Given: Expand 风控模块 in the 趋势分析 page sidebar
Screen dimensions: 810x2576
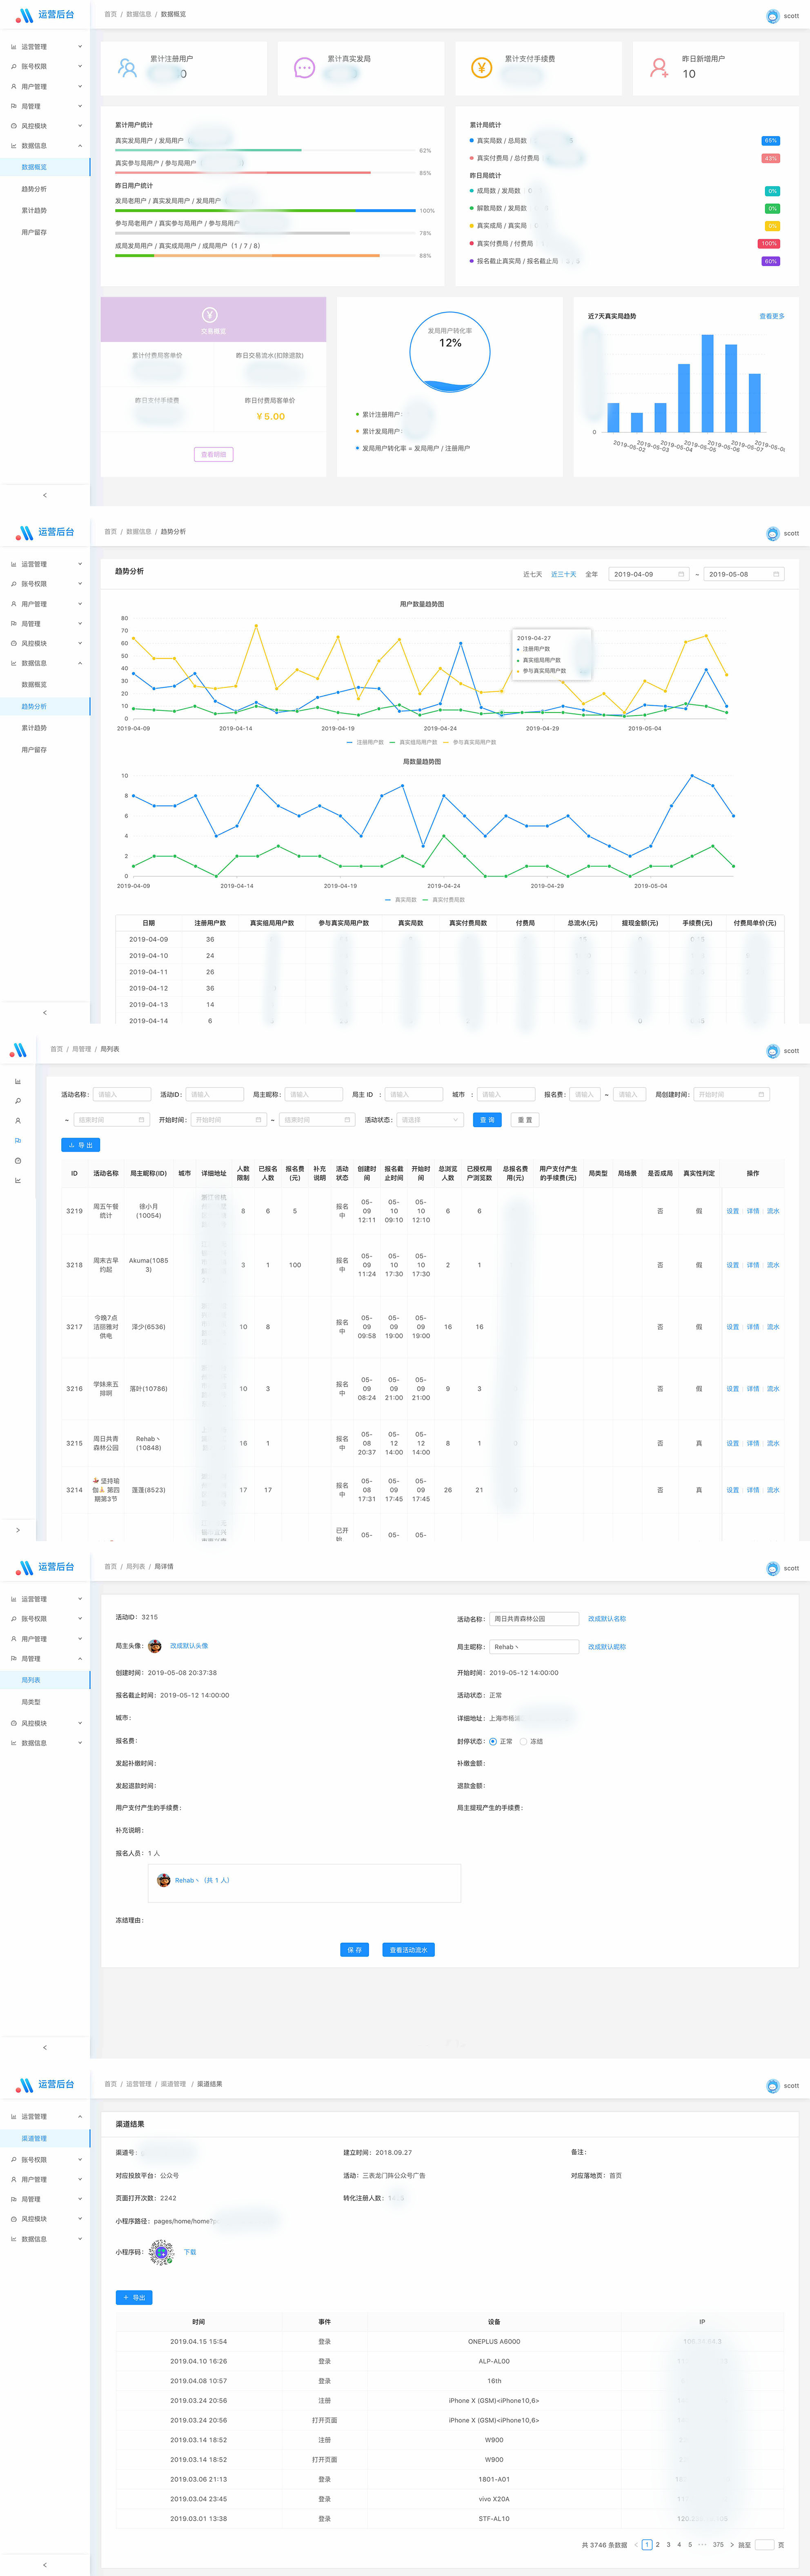Looking at the screenshot, I should [45, 643].
